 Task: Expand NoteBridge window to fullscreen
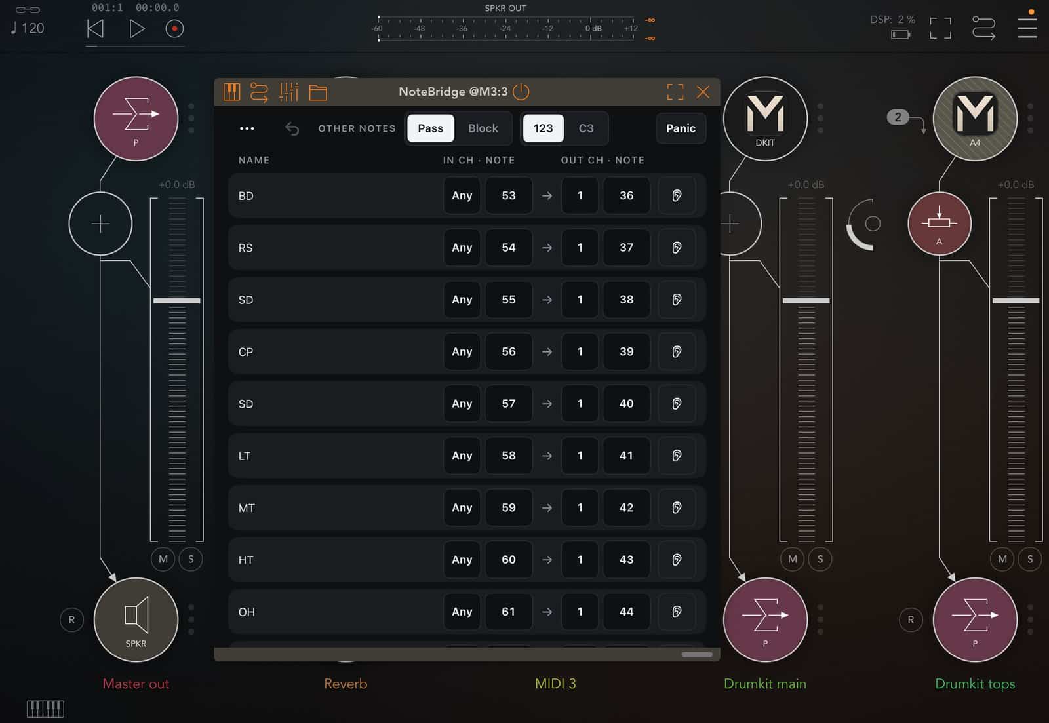(x=675, y=92)
